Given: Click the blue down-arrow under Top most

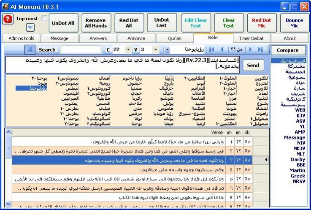Looking at the screenshot, I should point(30,27).
